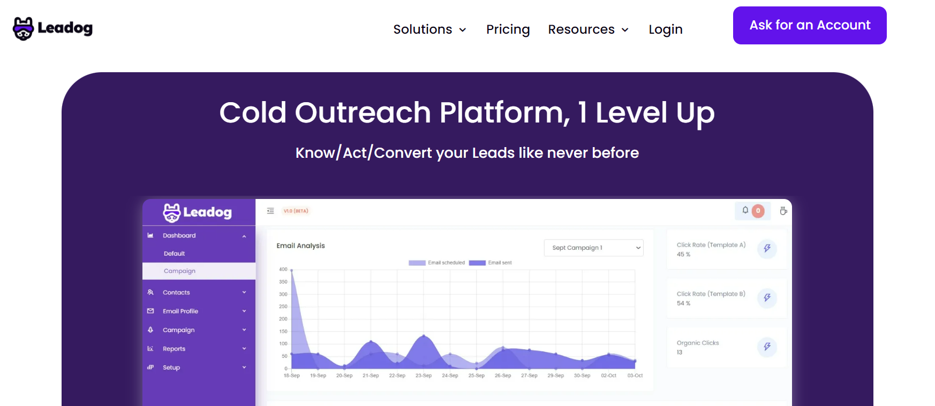Open notifications bell icon
The width and height of the screenshot is (935, 406).
click(x=745, y=210)
